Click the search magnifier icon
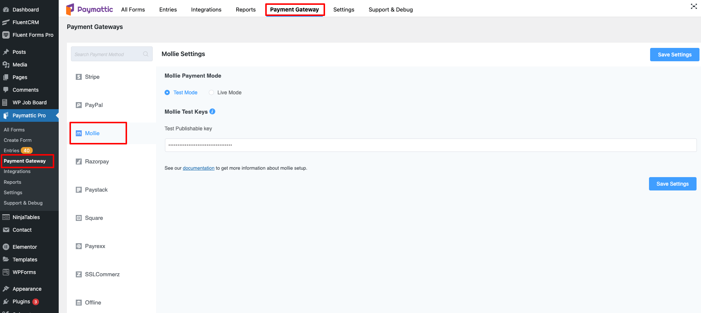Image resolution: width=701 pixels, height=313 pixels. point(146,54)
